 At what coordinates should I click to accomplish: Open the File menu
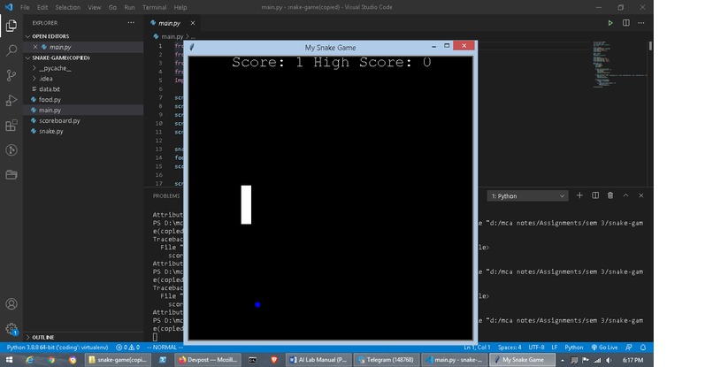click(x=25, y=7)
